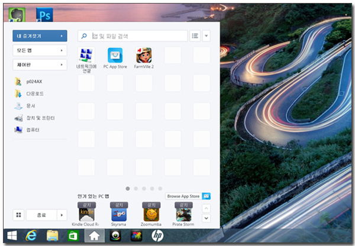Install the Kindle Cloud Reader app

tap(87, 214)
